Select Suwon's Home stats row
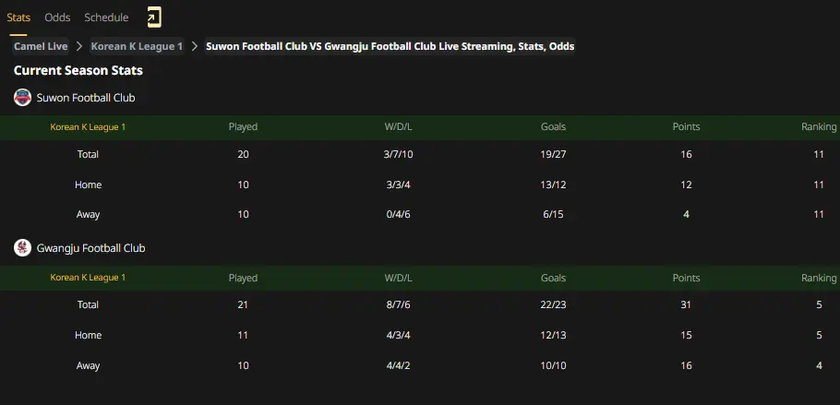Image resolution: width=840 pixels, height=405 pixels. click(420, 185)
